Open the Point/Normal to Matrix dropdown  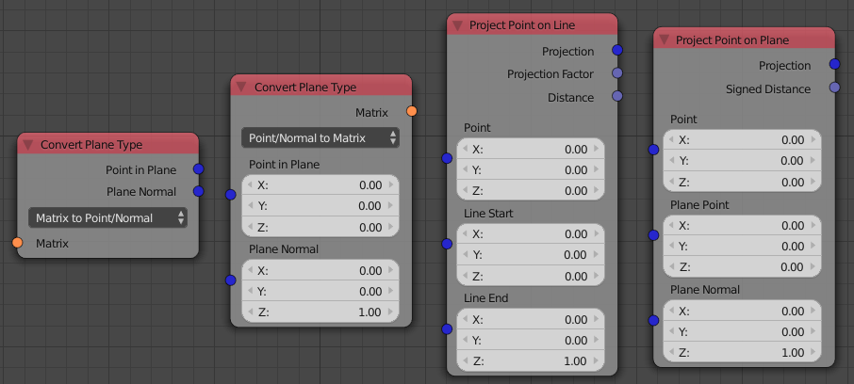[x=320, y=138]
